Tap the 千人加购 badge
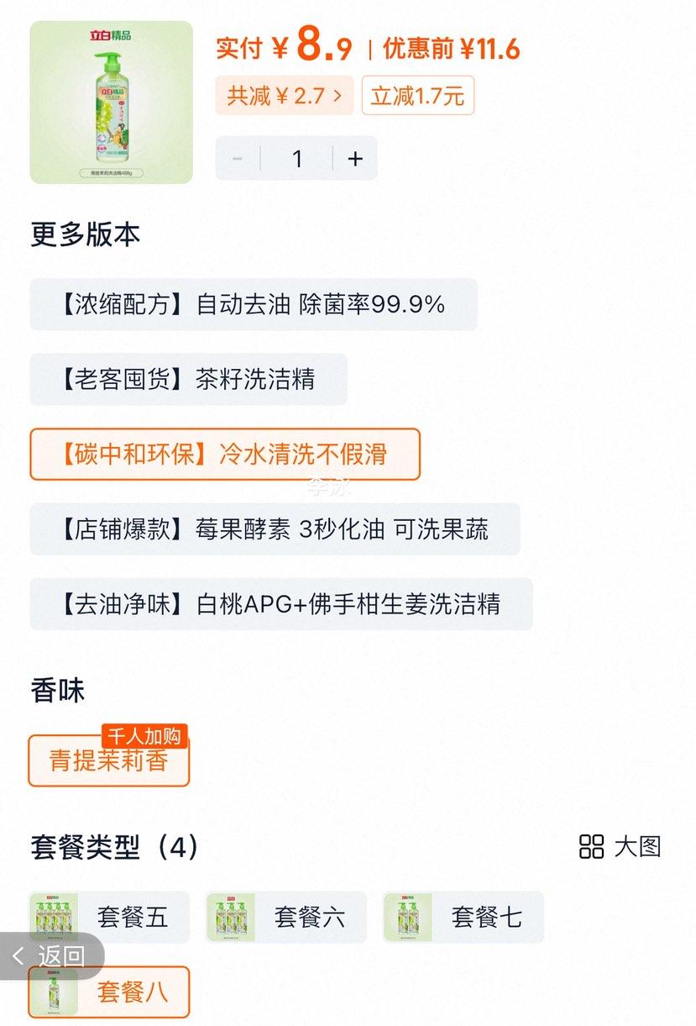696x1026 pixels. point(144,737)
